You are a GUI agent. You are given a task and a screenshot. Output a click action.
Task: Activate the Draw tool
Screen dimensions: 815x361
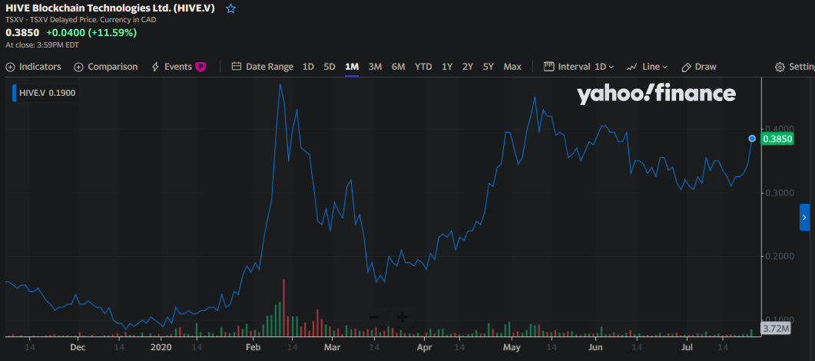699,67
